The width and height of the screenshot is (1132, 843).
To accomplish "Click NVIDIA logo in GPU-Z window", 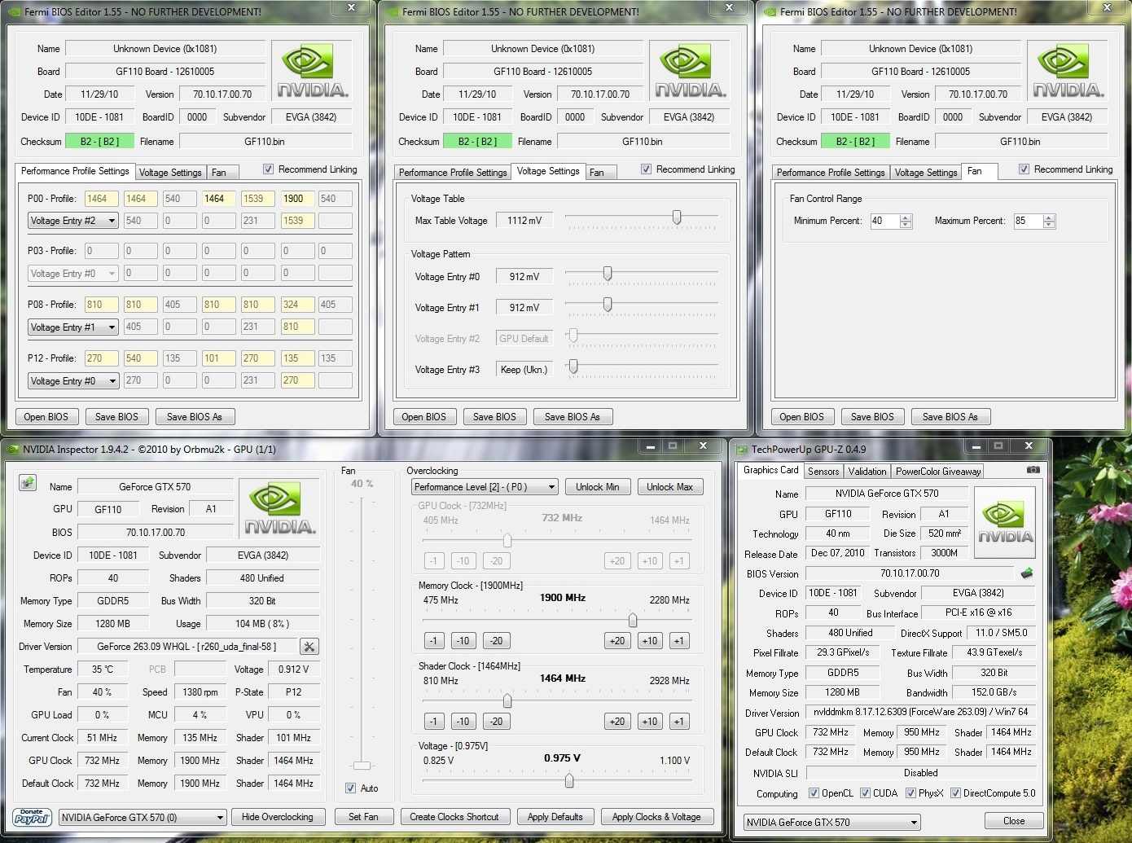I will tap(1005, 522).
